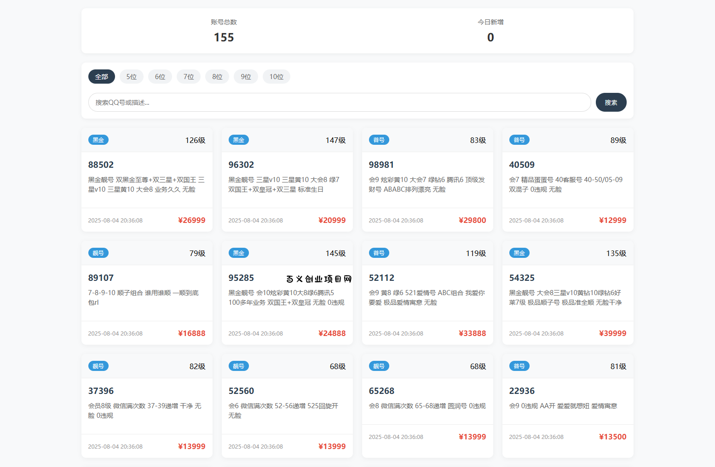
Task: Click description of account 22936
Action: (563, 406)
